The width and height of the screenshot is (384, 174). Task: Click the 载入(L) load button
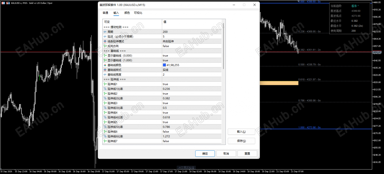pos(241,132)
